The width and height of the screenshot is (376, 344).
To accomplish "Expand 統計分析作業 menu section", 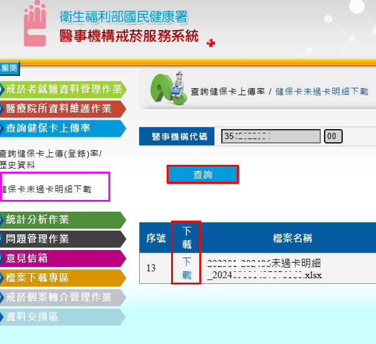I will coord(63,220).
